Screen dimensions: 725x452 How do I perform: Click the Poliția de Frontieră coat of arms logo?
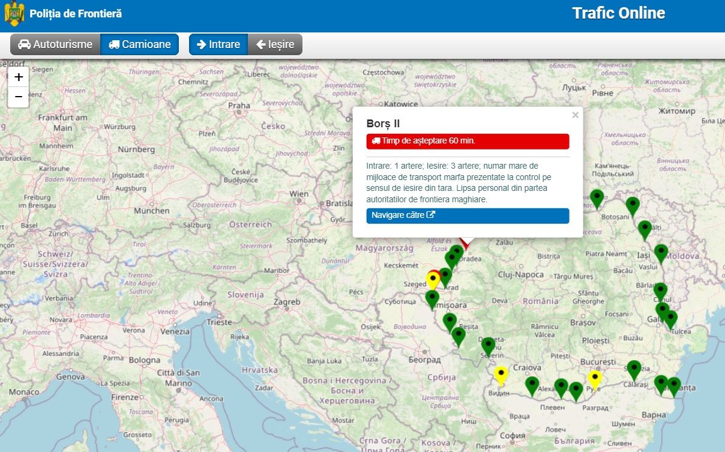(x=14, y=13)
